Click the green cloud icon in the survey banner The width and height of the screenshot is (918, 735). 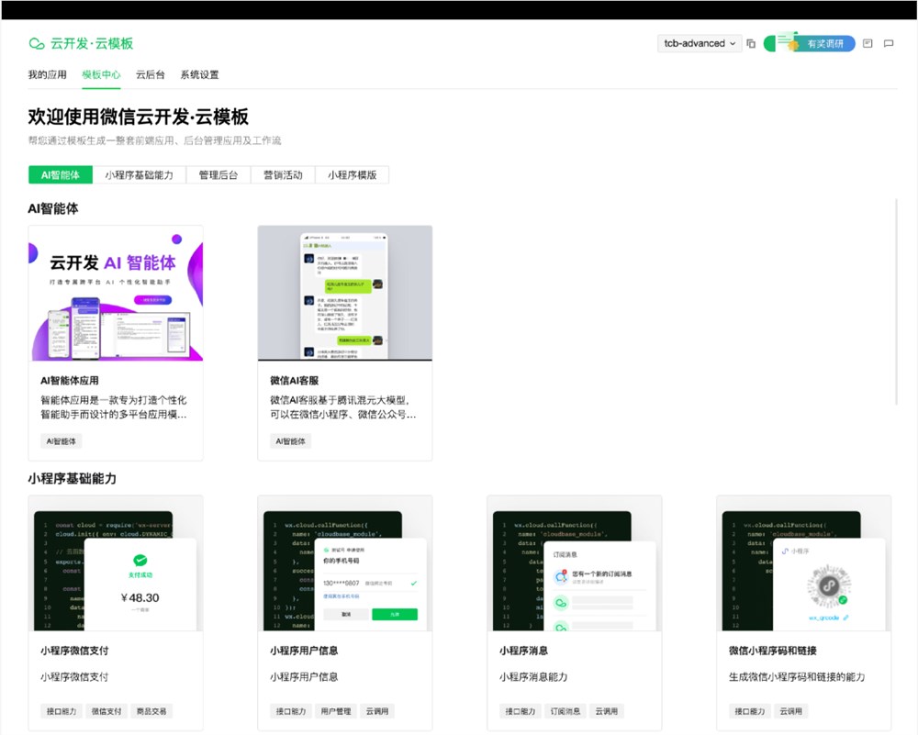pyautogui.click(x=769, y=43)
